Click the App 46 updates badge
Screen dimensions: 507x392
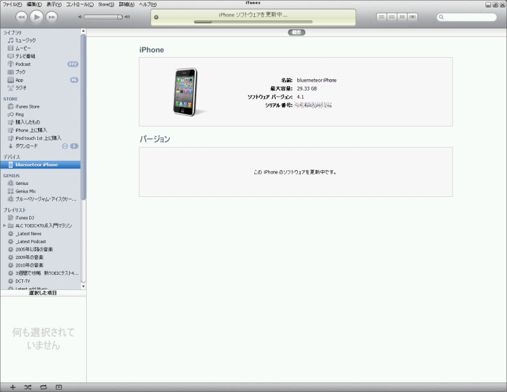coord(74,80)
